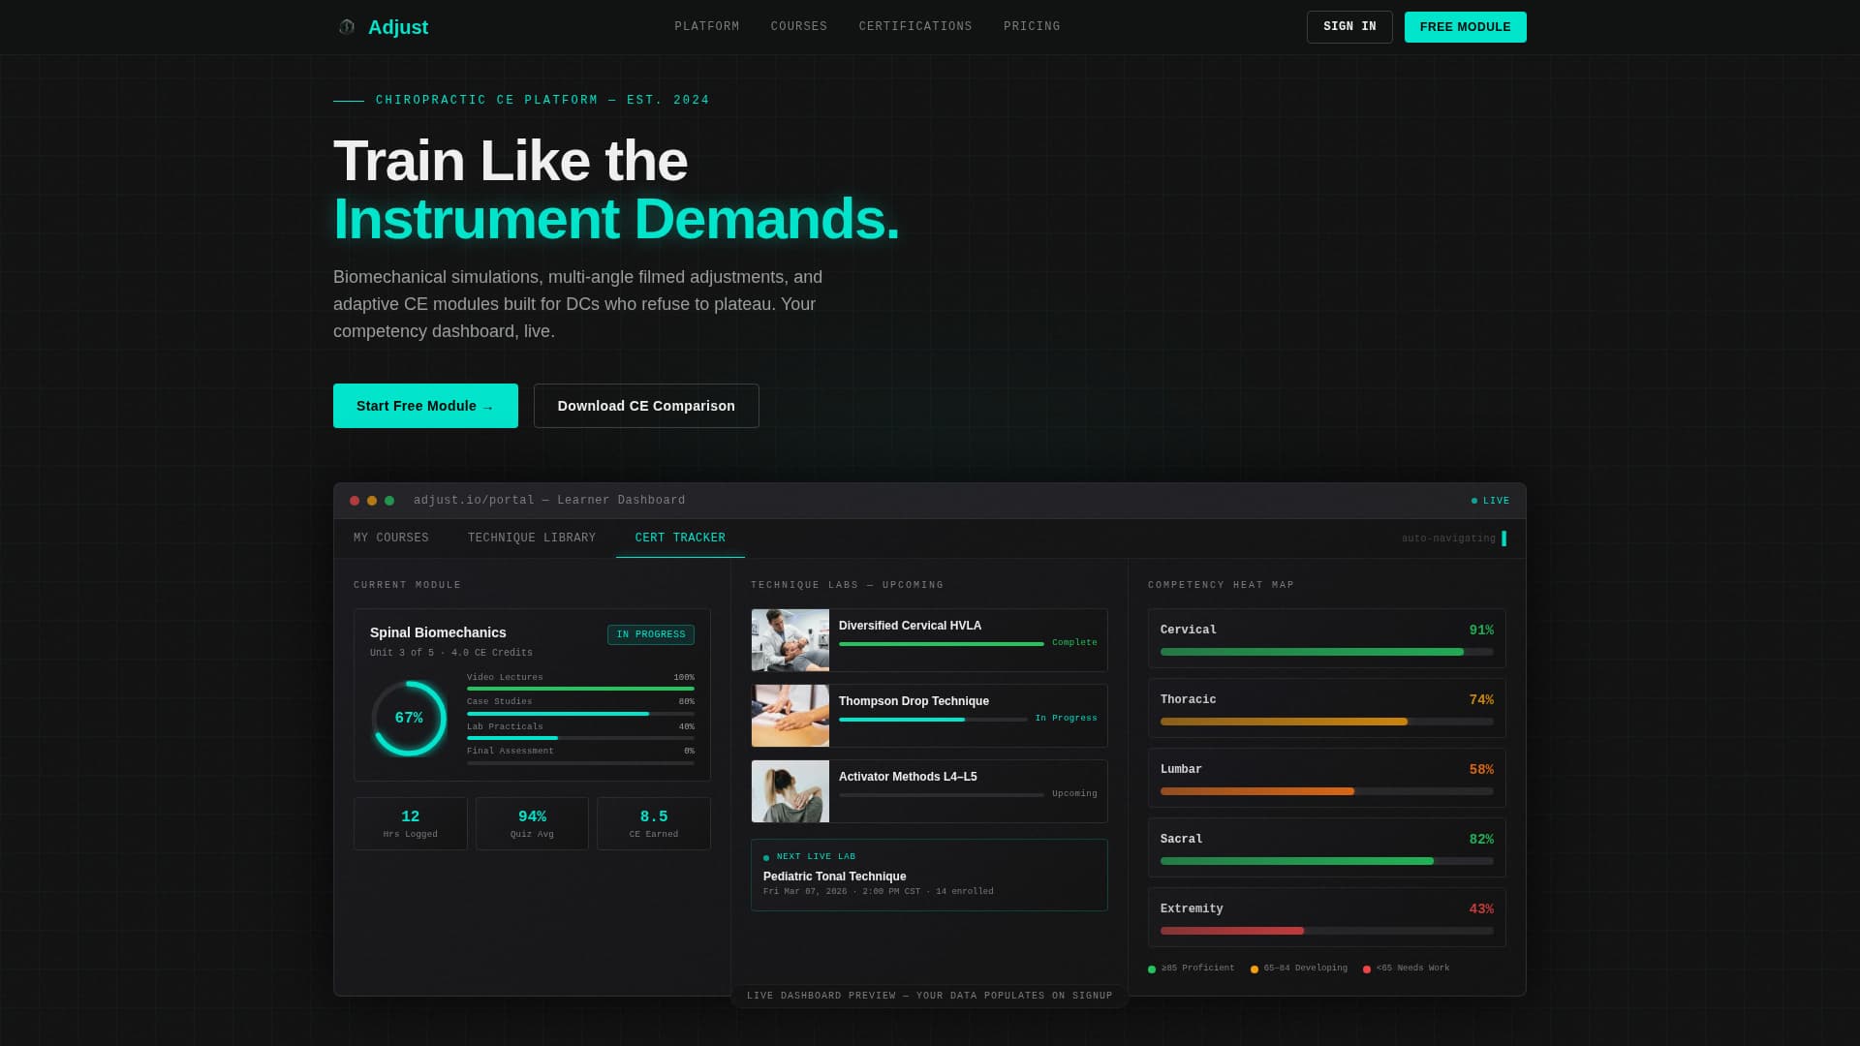
Task: Click the Case Studies progress bar
Action: click(x=580, y=714)
